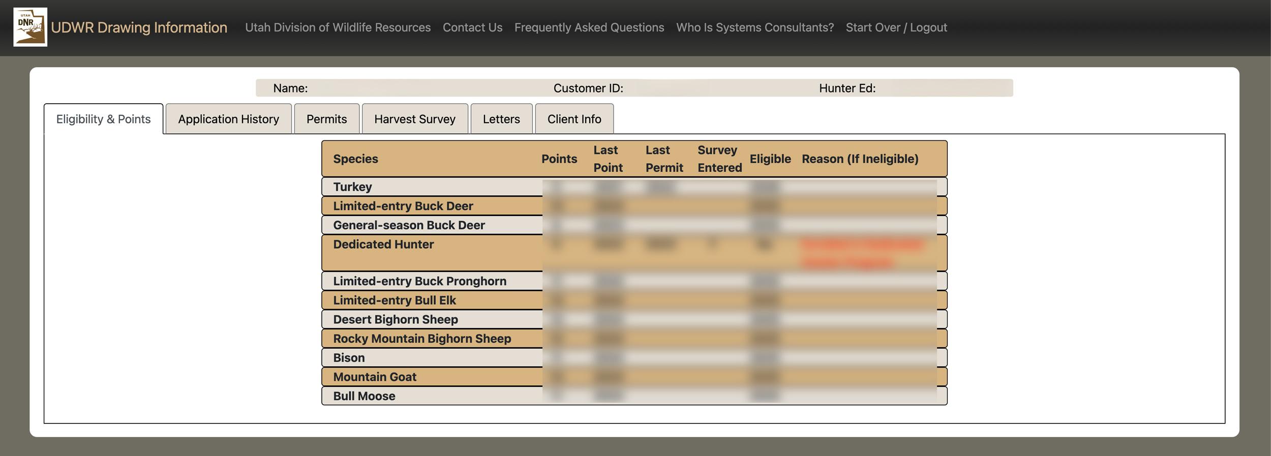
Task: Click Start Over / Logout
Action: tap(896, 27)
